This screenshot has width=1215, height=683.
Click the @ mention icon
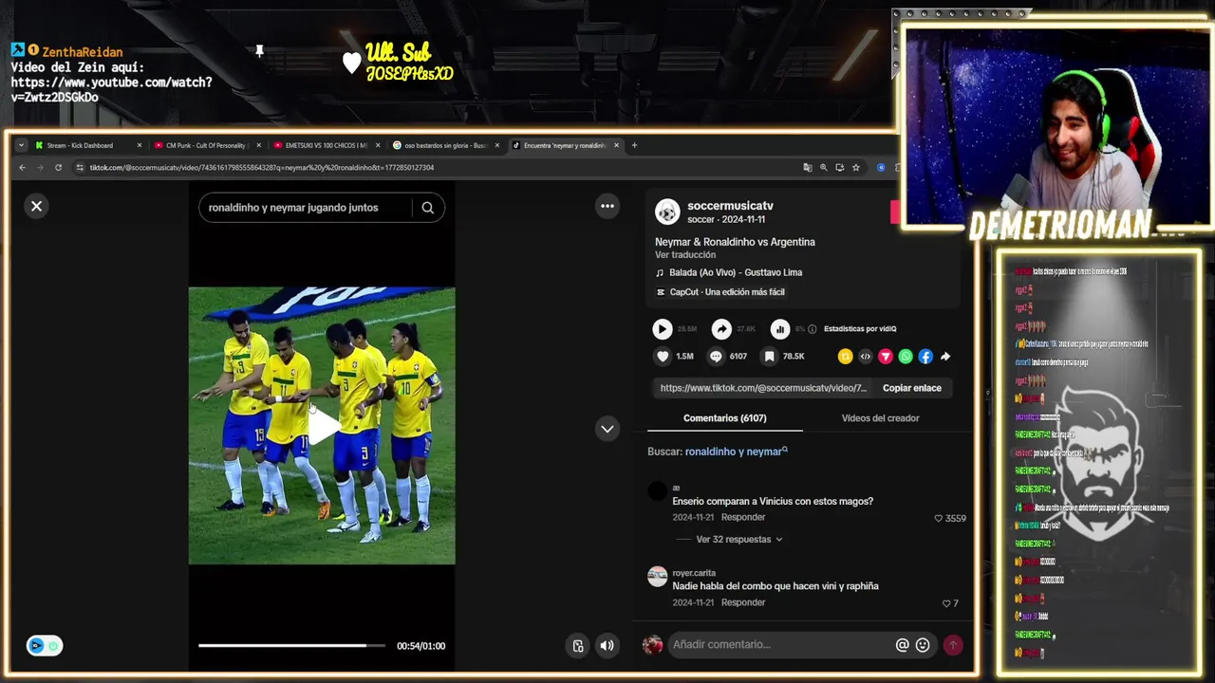pos(903,645)
